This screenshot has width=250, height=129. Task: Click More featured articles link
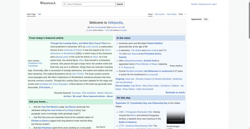(x=94, y=96)
